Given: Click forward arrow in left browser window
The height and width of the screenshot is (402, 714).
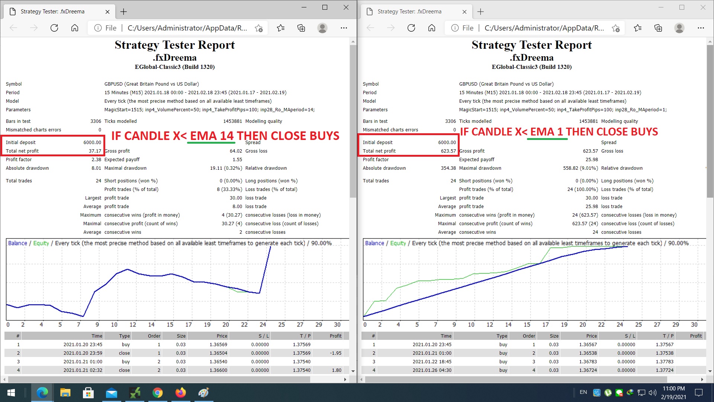Looking at the screenshot, I should pos(34,28).
